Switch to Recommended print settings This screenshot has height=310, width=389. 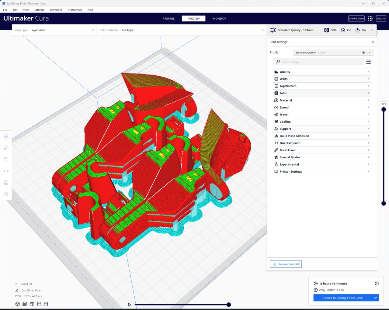tap(286, 264)
